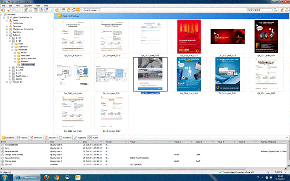
Task: Expand the 3 - Emails cabinet
Action: [9, 67]
